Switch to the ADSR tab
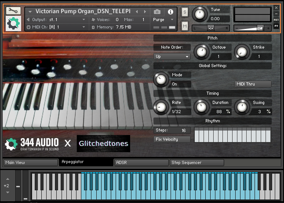284x203 pixels. pos(141,163)
